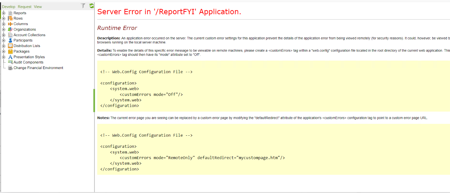Click the customErrors mode="Off" code line
This screenshot has height=193, width=450.
[x=151, y=94]
